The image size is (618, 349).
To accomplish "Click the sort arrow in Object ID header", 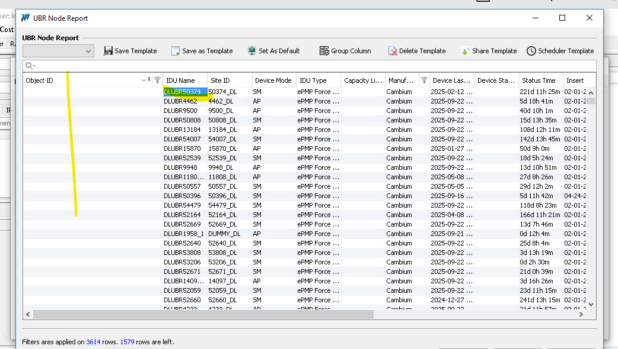I will pos(144,80).
